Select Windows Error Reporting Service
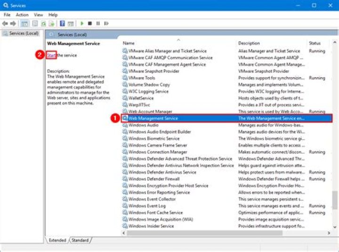The height and width of the screenshot is (252, 339). 159,192
